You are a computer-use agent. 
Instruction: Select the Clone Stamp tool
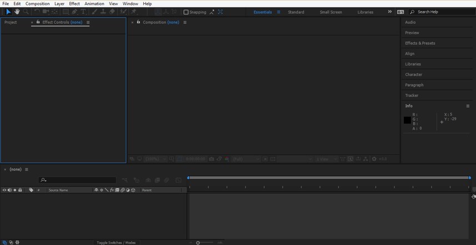(103, 12)
